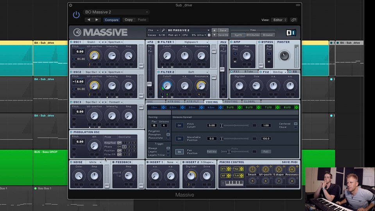Click the 8 LFO modulation handle icon
375x211 pixels.
tap(296, 107)
